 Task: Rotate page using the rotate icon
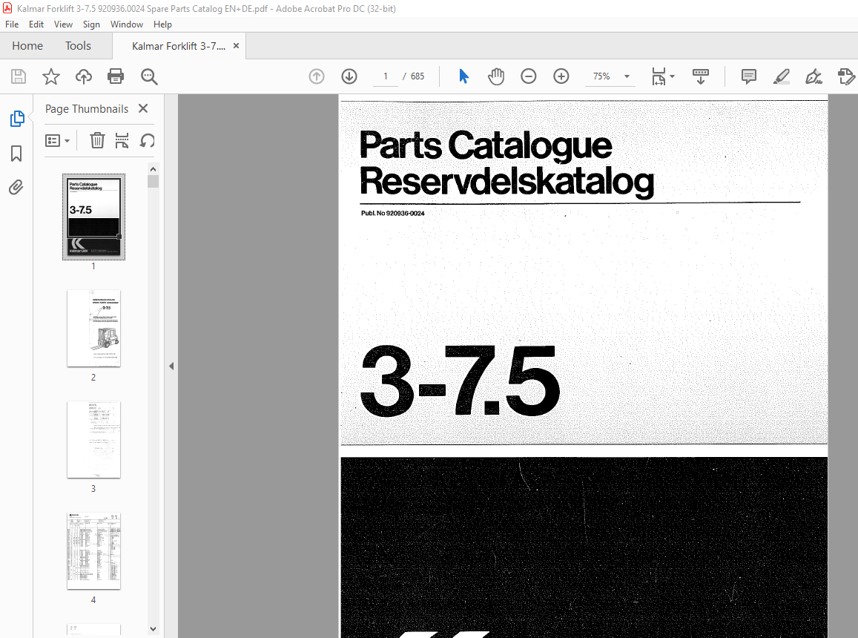click(147, 141)
